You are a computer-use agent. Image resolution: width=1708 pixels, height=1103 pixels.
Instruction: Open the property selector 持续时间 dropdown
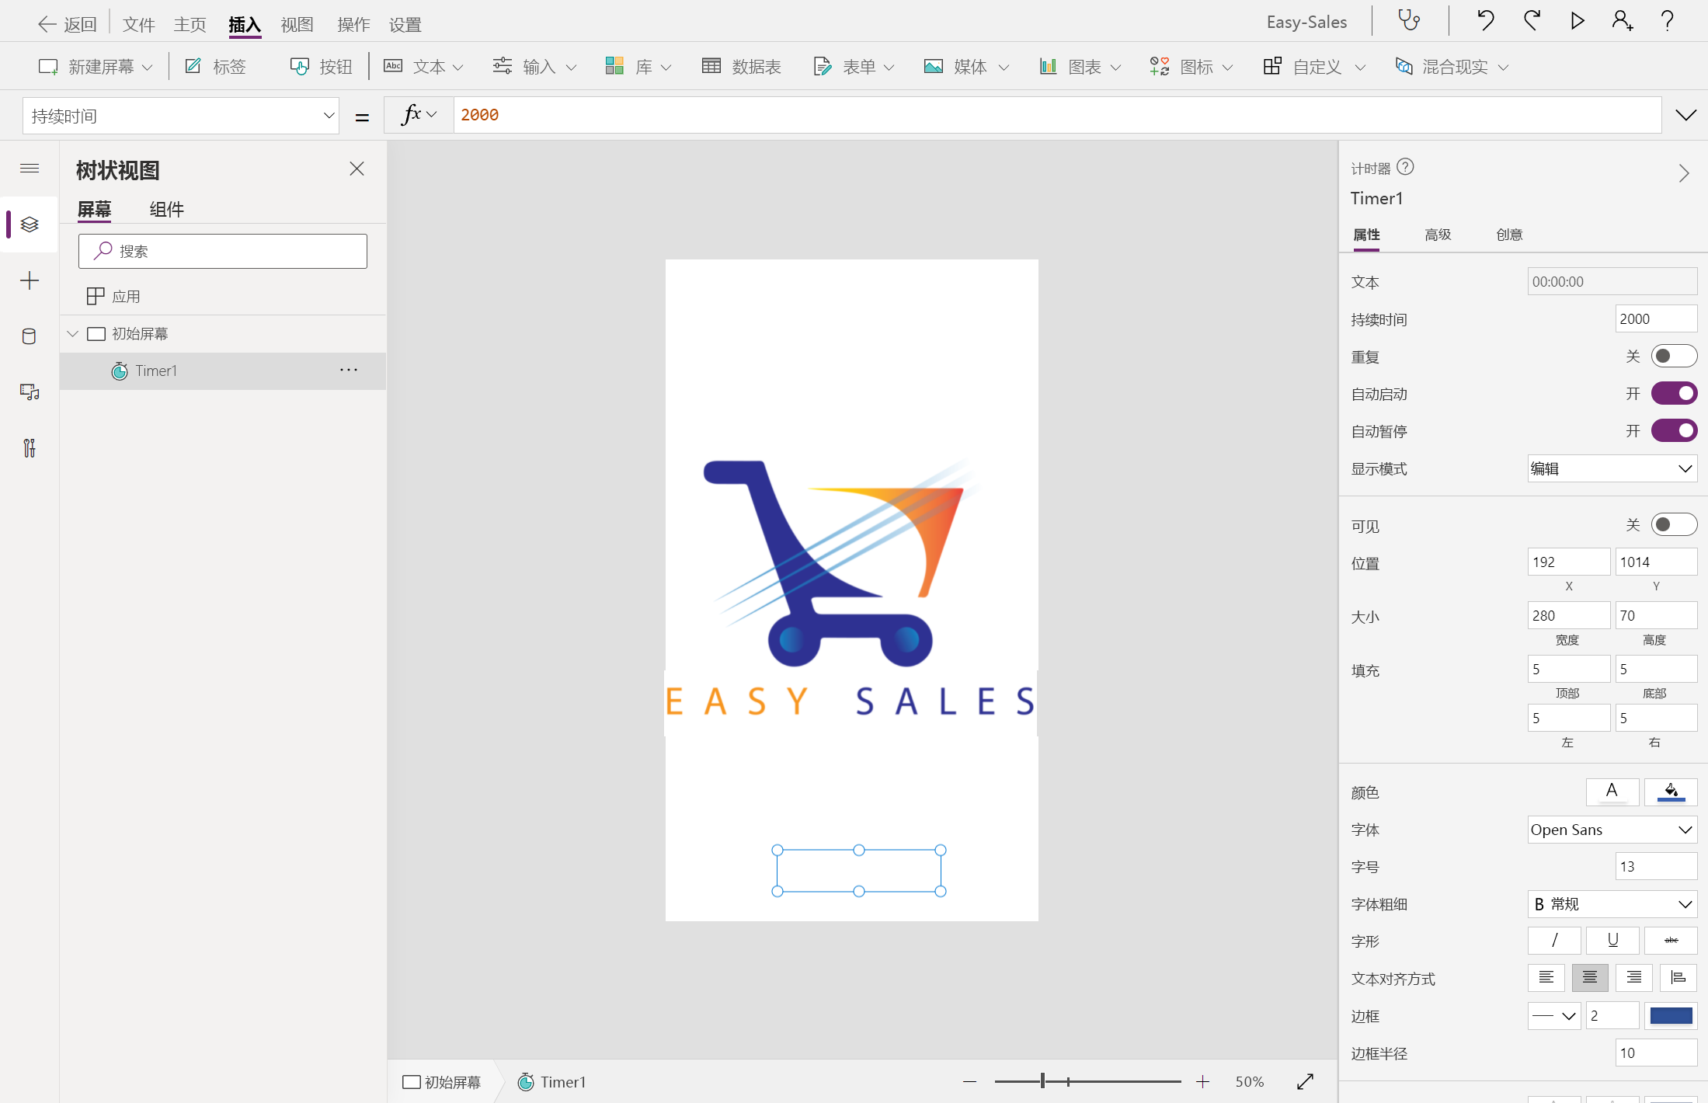(x=181, y=116)
